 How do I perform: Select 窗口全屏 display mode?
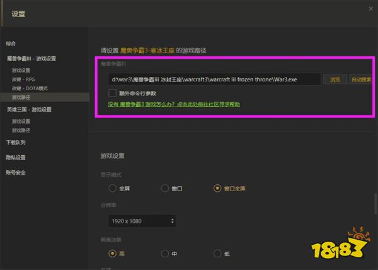217,188
